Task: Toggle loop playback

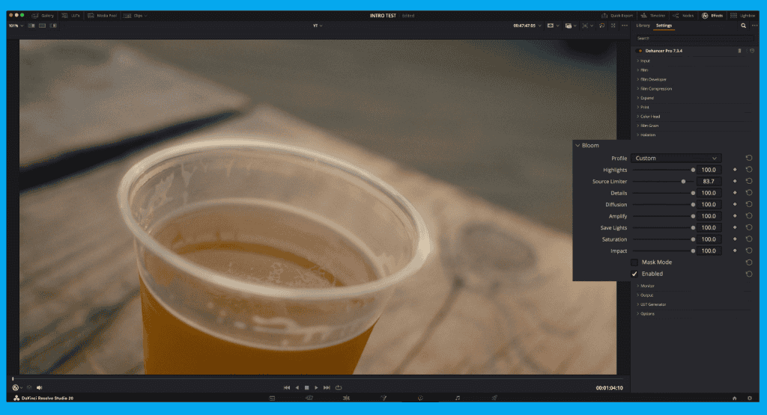Action: [x=339, y=387]
